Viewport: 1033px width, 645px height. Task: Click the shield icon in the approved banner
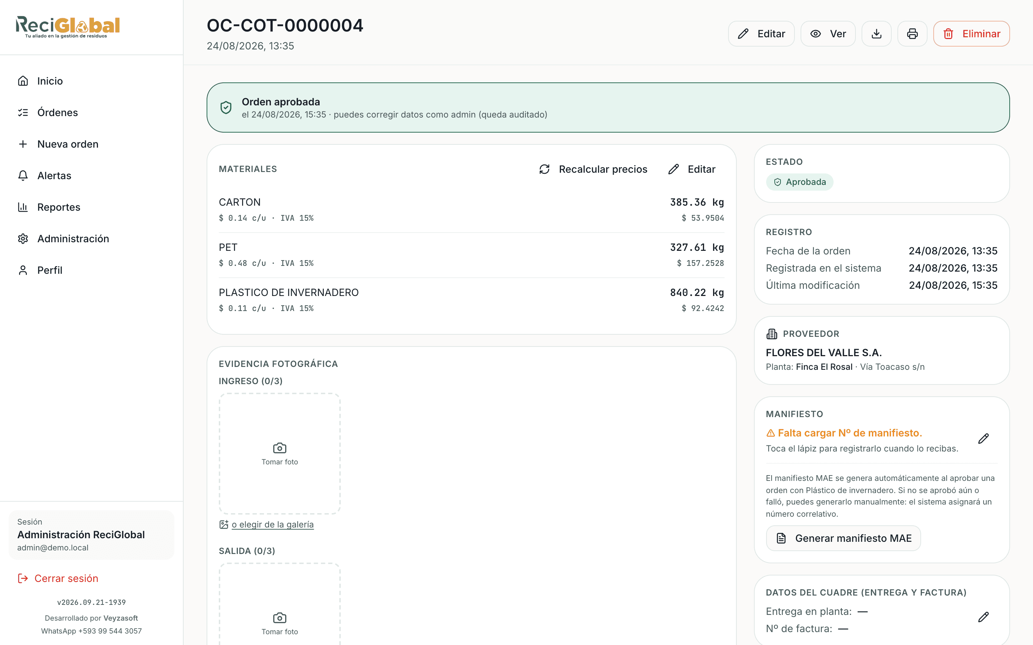pyautogui.click(x=226, y=107)
